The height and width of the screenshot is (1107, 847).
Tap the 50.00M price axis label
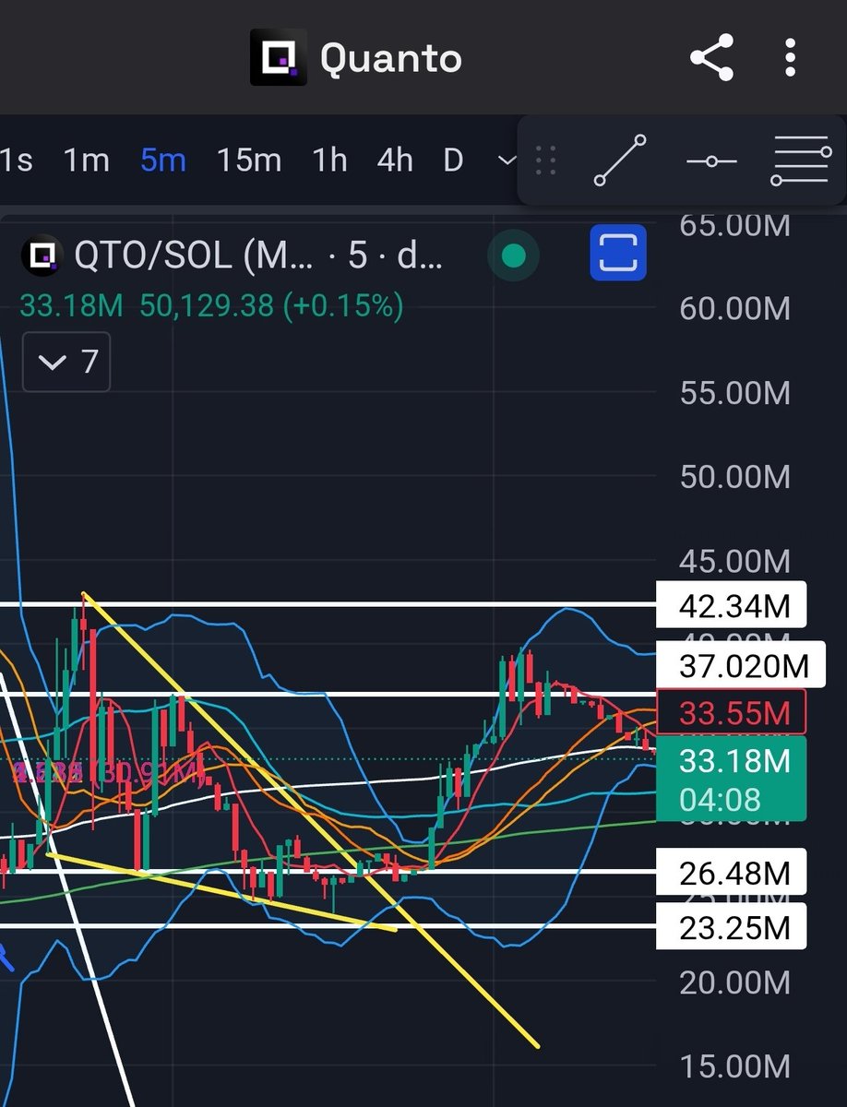[x=734, y=477]
